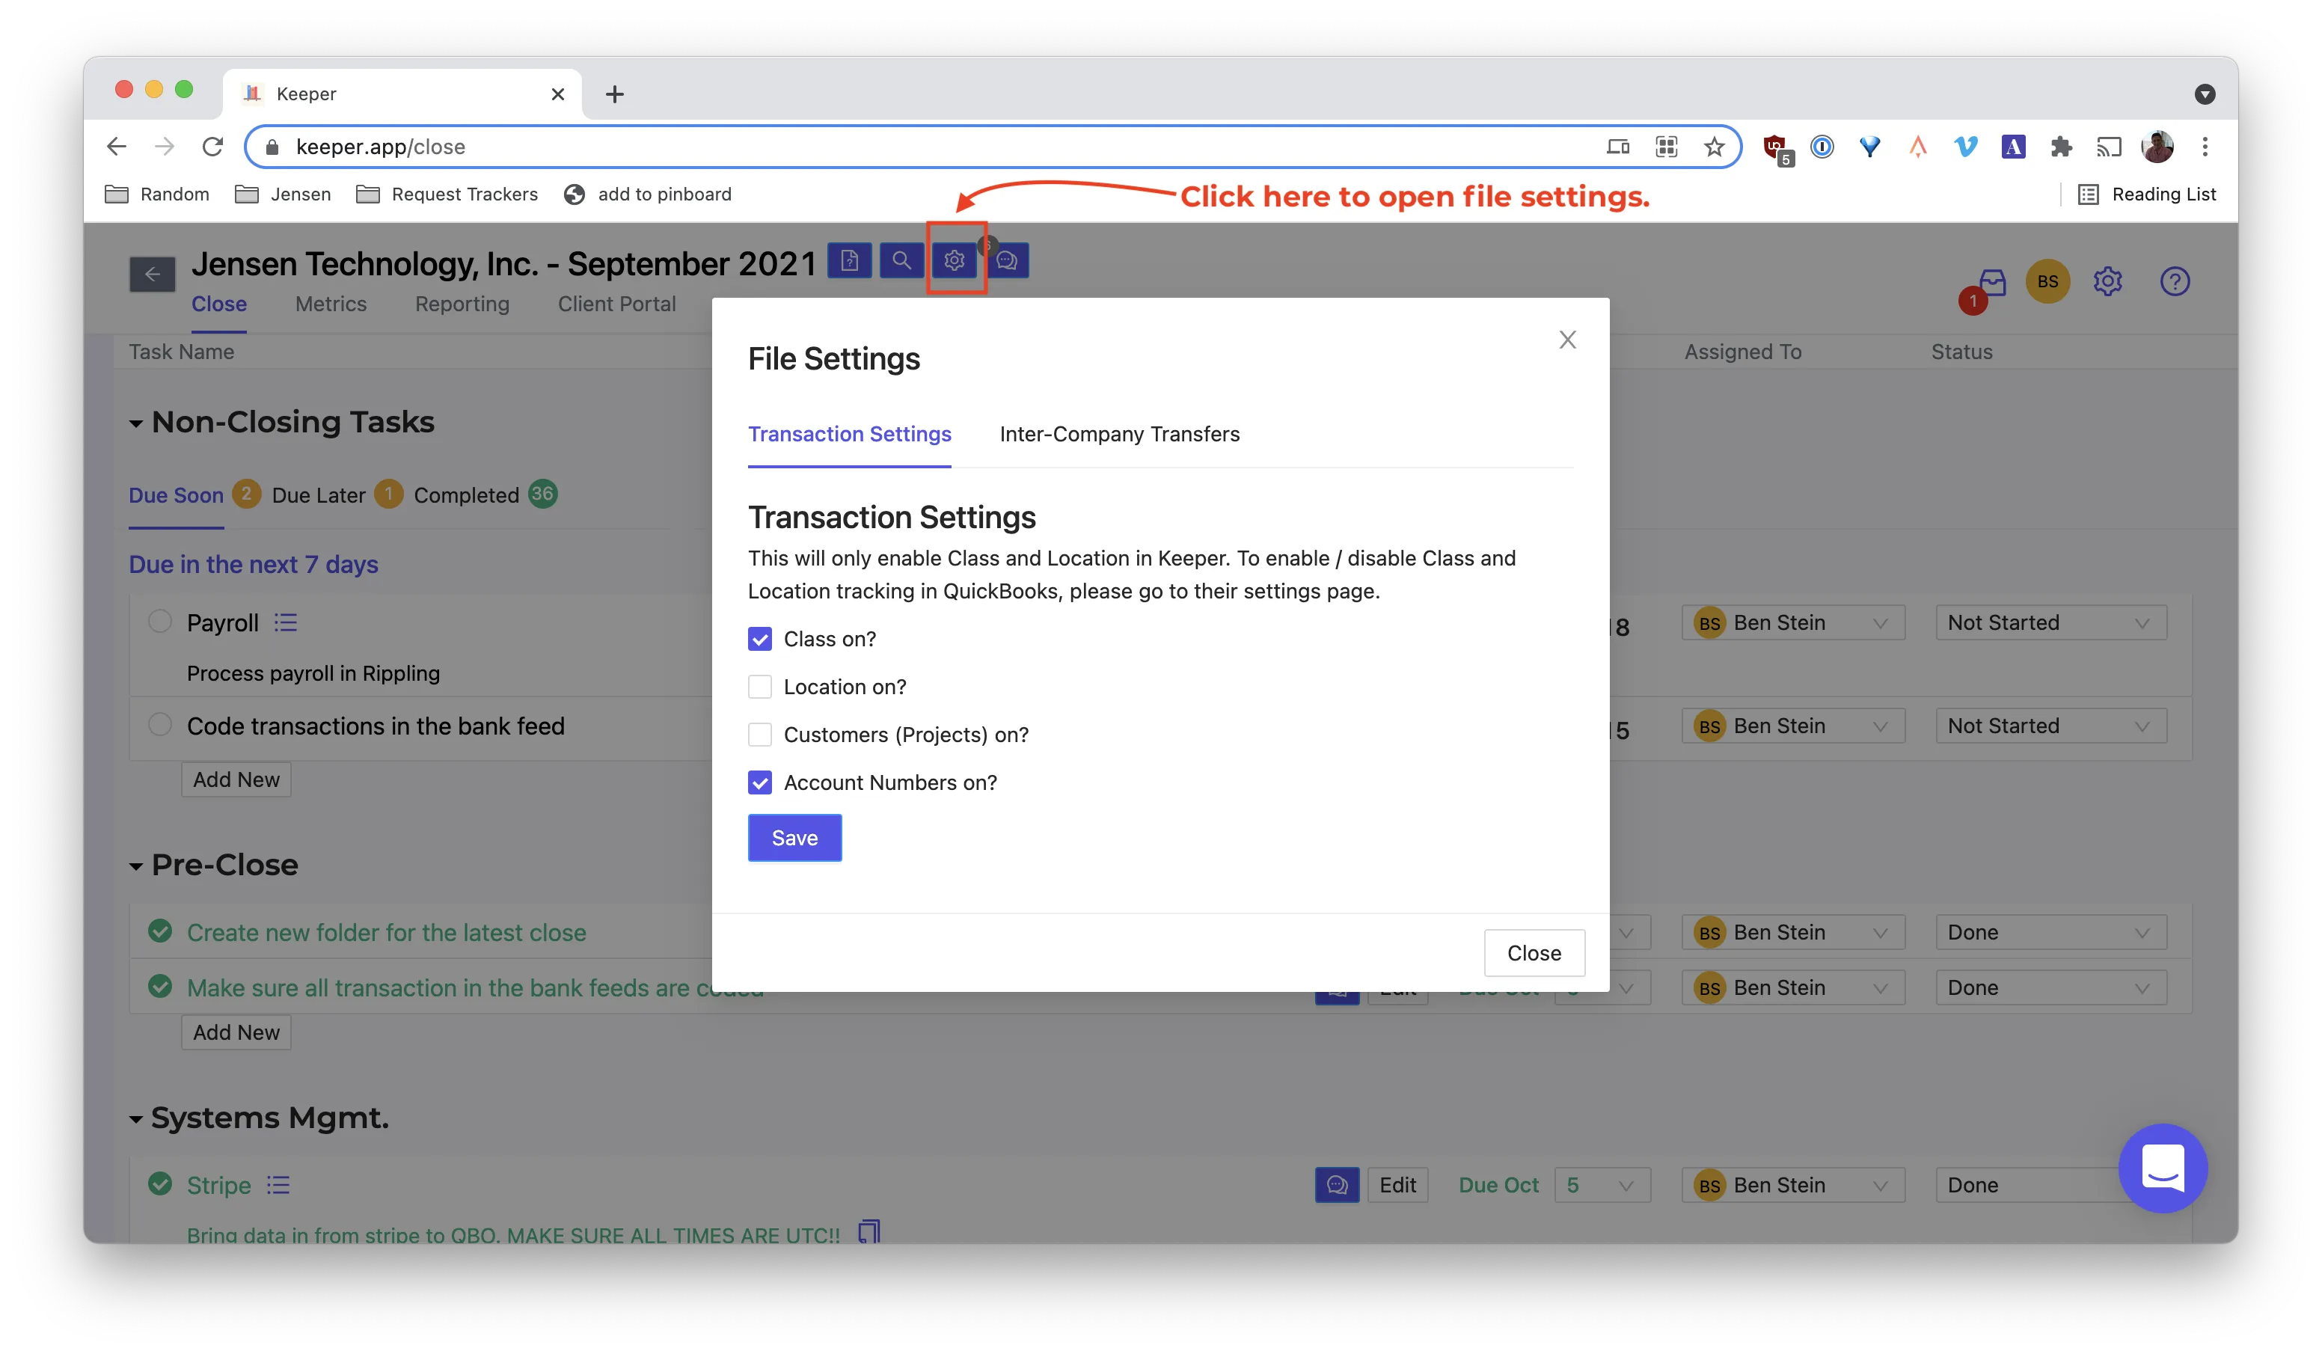This screenshot has height=1354, width=2322.
Task: Collapse the Non-Closing Tasks section
Action: 135,423
